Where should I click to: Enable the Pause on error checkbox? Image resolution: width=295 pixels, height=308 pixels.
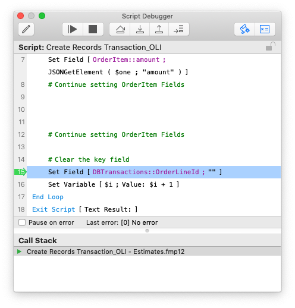click(x=22, y=222)
